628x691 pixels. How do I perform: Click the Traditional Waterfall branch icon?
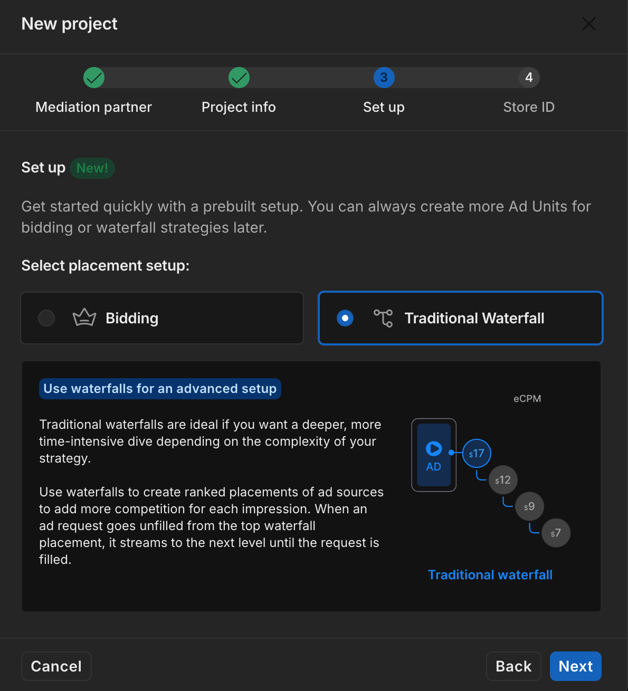(383, 318)
